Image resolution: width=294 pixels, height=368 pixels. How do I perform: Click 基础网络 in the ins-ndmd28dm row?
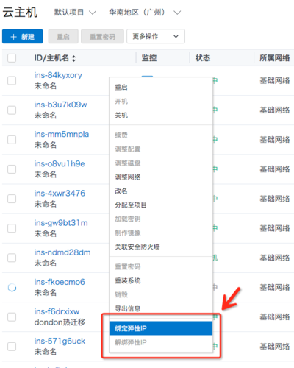[x=275, y=258]
